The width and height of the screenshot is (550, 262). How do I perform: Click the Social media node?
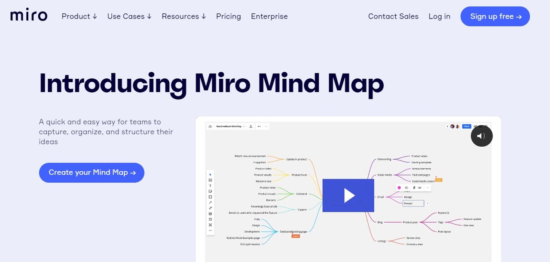tap(385, 175)
